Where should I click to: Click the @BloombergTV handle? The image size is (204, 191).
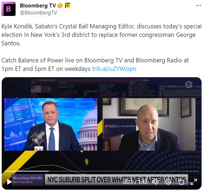(38, 13)
